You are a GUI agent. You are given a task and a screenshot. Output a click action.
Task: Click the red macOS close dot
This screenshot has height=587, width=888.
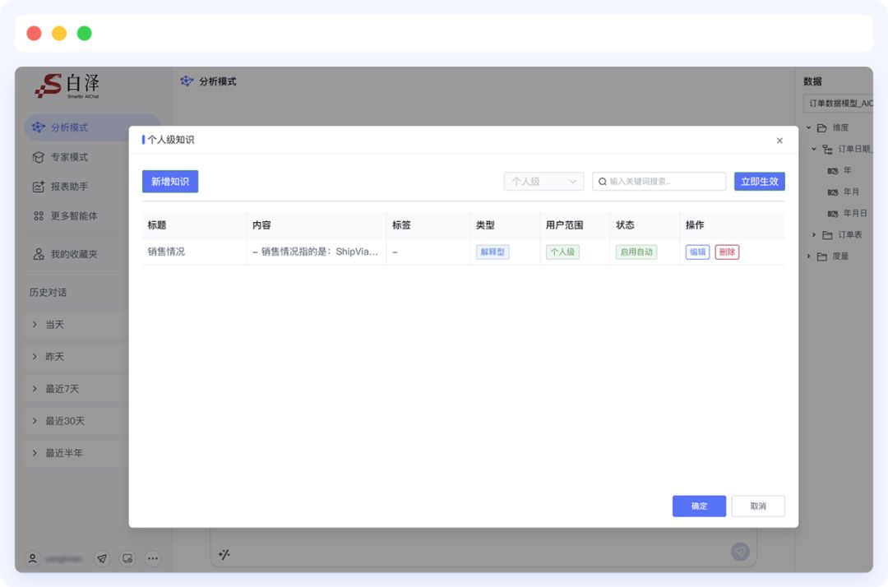click(34, 34)
